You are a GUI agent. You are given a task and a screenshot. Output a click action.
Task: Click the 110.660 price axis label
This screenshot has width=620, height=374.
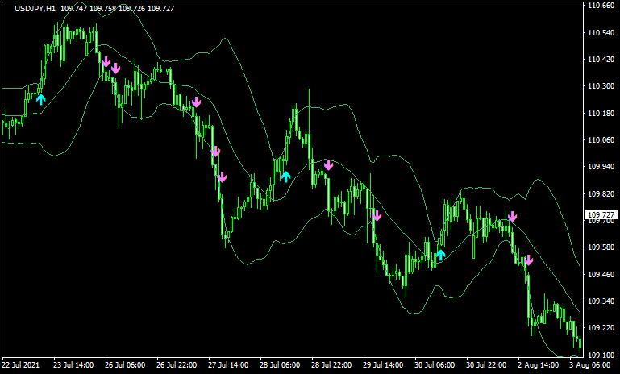(600, 6)
